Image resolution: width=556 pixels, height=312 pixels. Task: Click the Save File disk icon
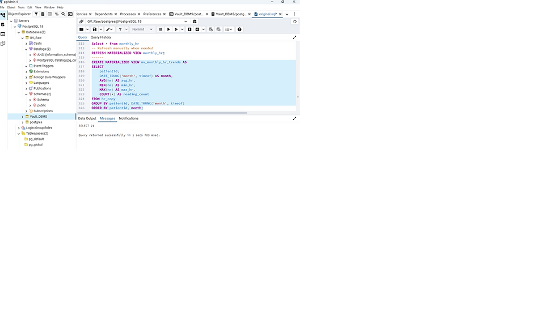[94, 29]
